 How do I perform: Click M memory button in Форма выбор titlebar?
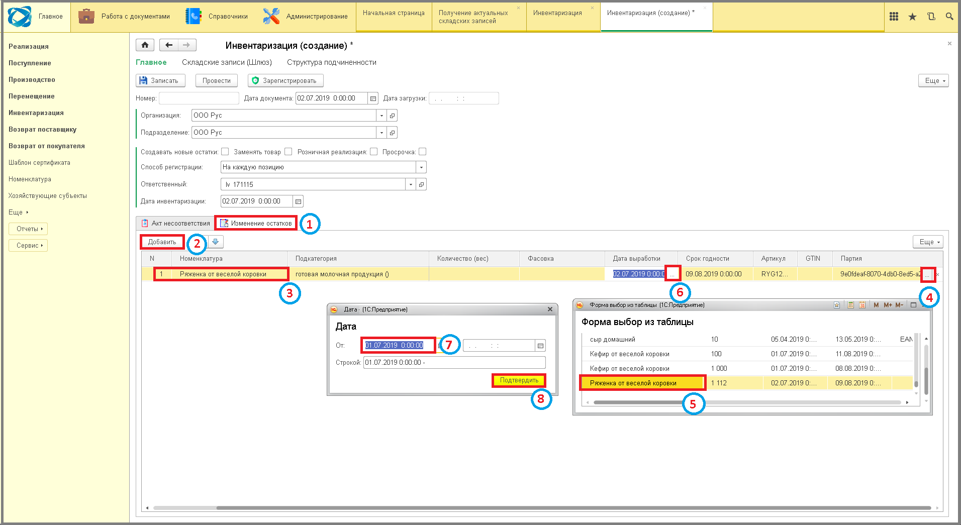(x=876, y=305)
